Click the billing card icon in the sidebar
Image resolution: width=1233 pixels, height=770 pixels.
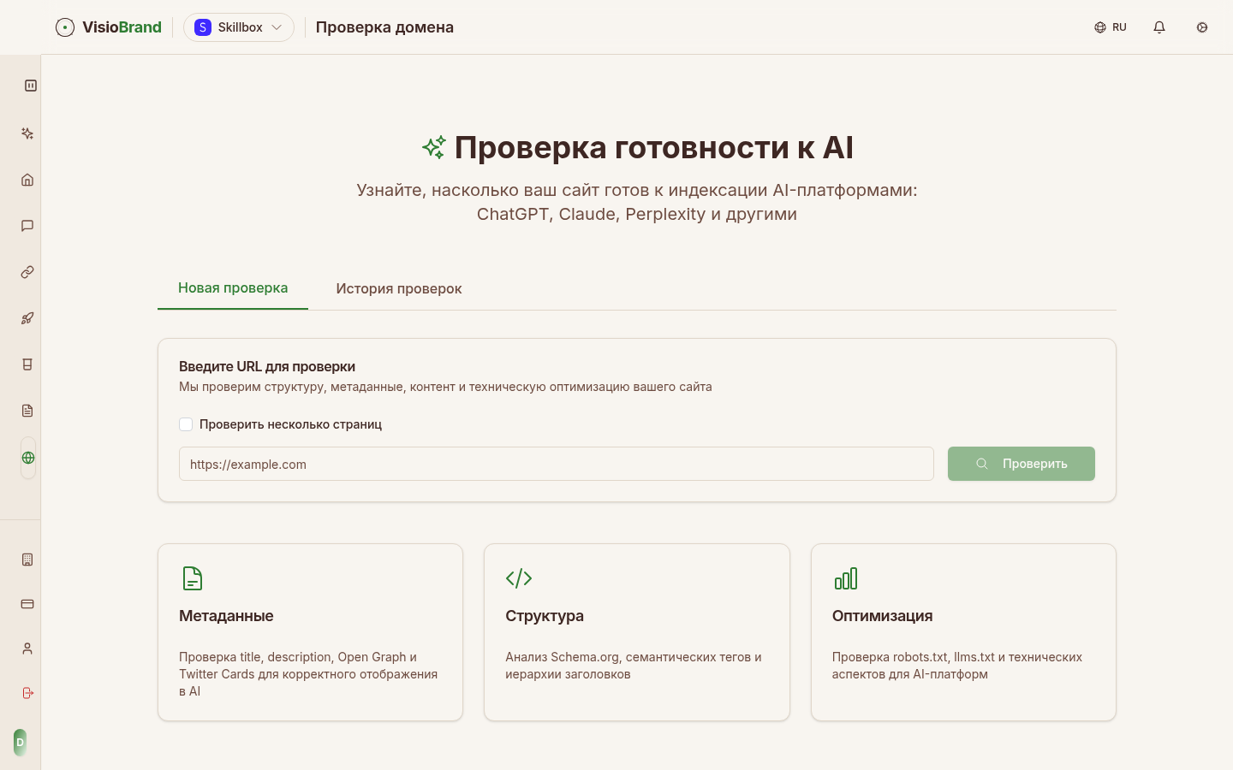click(x=27, y=604)
